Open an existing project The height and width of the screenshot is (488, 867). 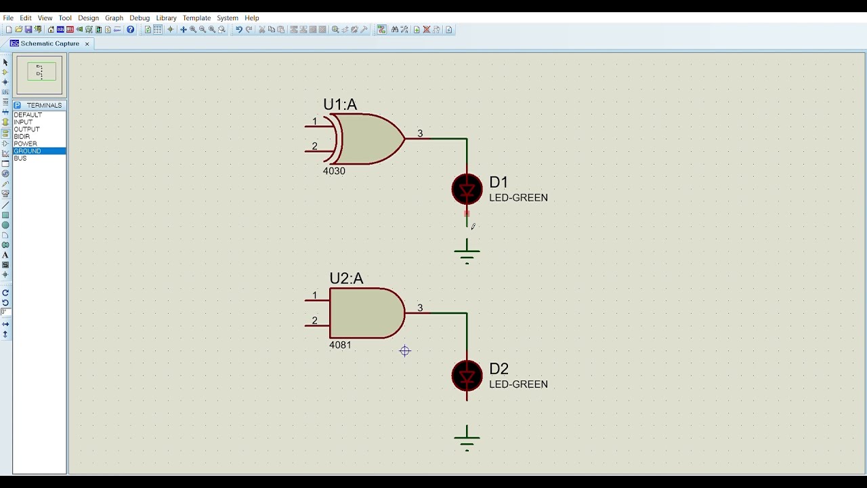(x=19, y=30)
